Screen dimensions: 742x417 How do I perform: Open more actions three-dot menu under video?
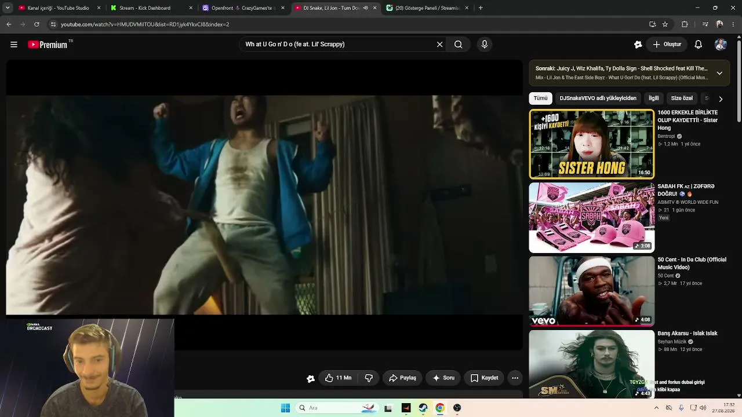(515, 378)
